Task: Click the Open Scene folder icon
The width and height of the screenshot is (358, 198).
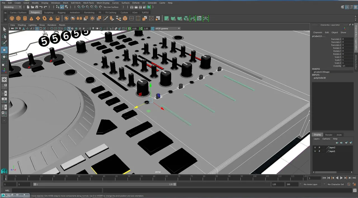Action: click(33, 7)
